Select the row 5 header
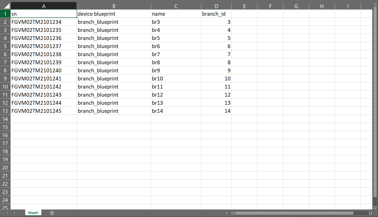The width and height of the screenshot is (378, 217). 5,46
